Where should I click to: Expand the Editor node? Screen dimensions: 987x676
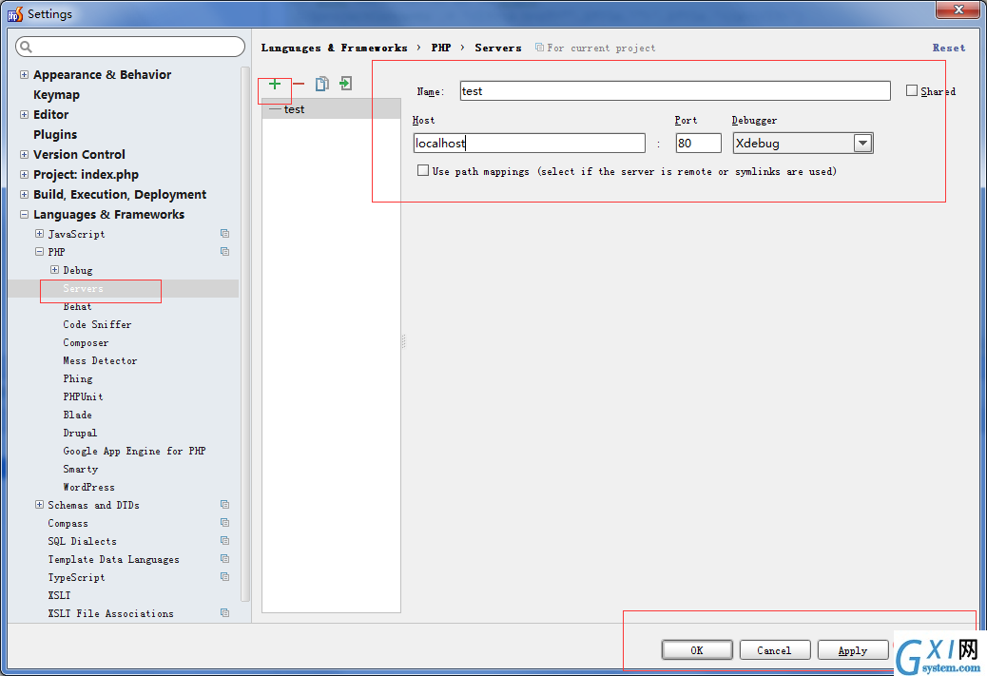pos(24,114)
